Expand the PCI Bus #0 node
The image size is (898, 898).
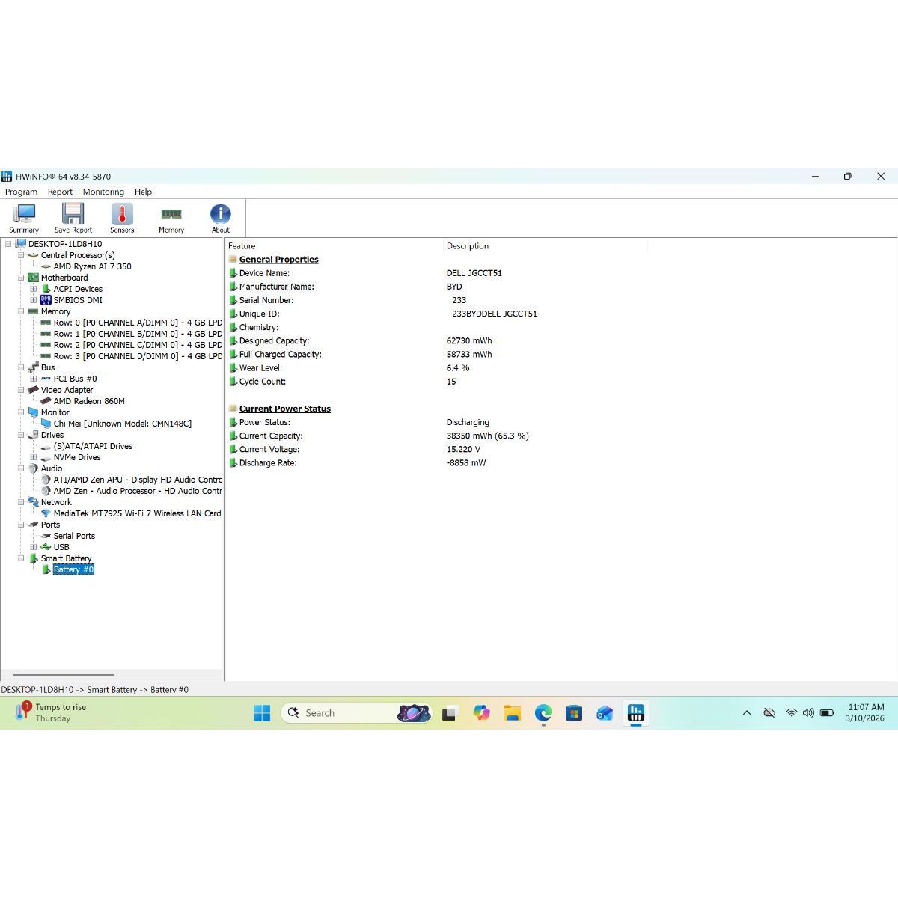tap(34, 379)
